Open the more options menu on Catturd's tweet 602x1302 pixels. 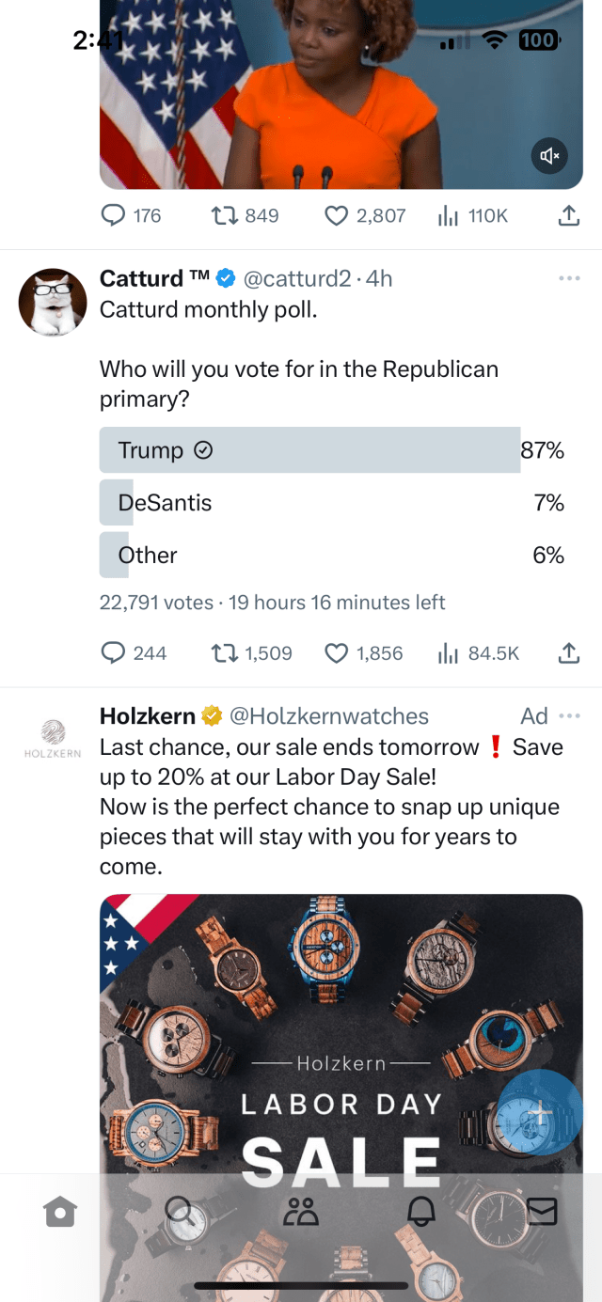click(568, 277)
